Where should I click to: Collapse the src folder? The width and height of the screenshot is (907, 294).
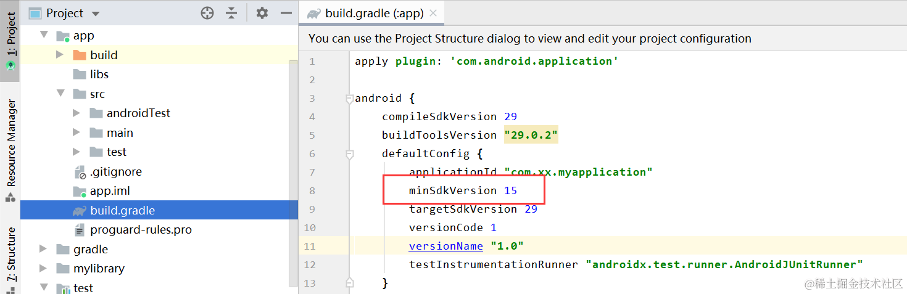click(x=60, y=93)
